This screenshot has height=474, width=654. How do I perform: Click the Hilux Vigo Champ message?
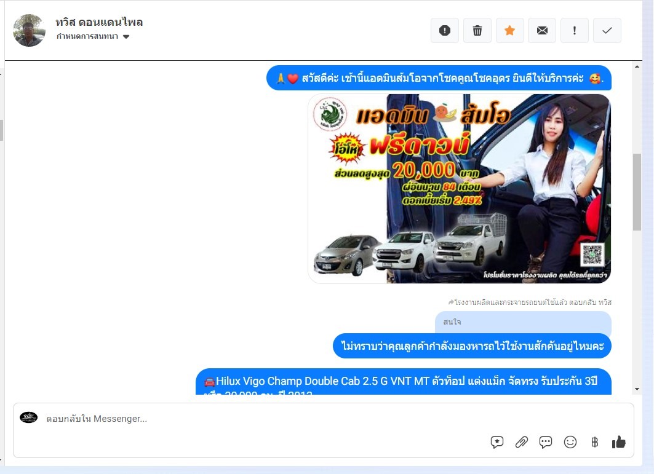point(404,381)
